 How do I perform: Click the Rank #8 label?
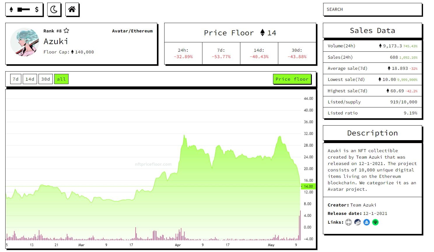tap(52, 31)
